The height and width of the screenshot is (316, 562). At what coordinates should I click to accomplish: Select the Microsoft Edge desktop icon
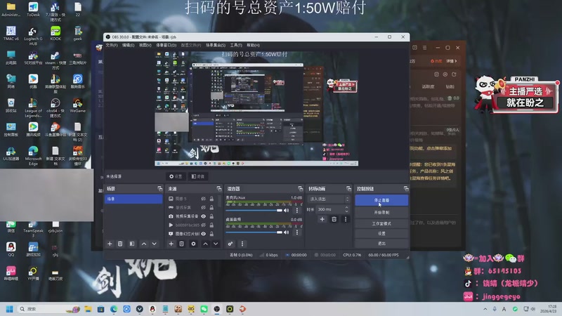click(33, 155)
